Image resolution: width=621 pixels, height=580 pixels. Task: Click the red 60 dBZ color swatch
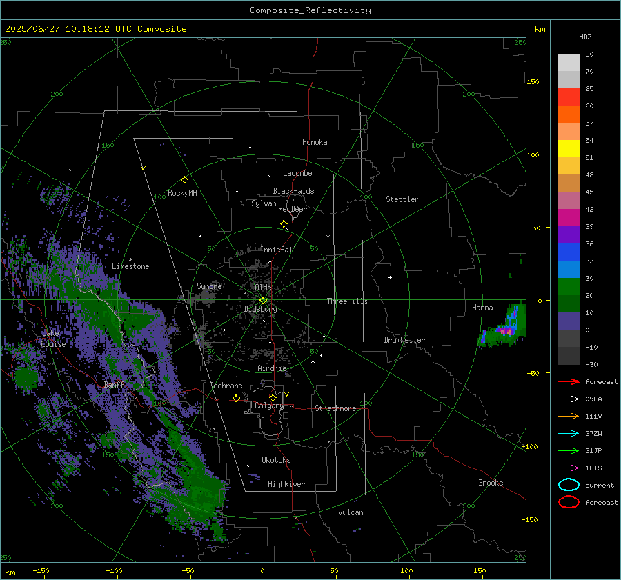[569, 97]
